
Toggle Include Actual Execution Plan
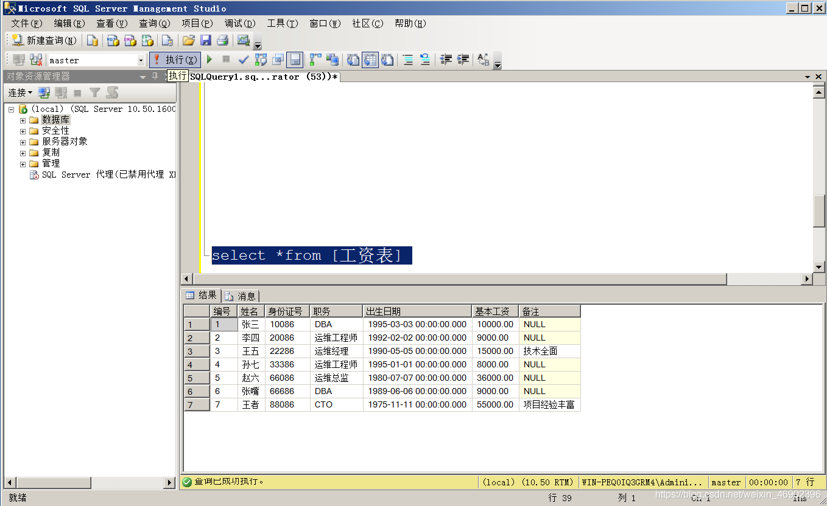click(x=315, y=60)
